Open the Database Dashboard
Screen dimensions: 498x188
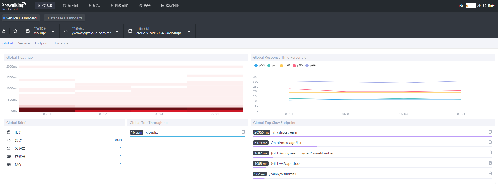[x=65, y=18]
